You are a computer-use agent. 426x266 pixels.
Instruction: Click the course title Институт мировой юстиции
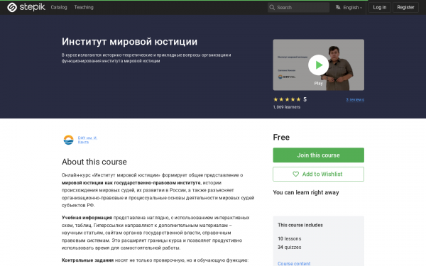click(129, 42)
